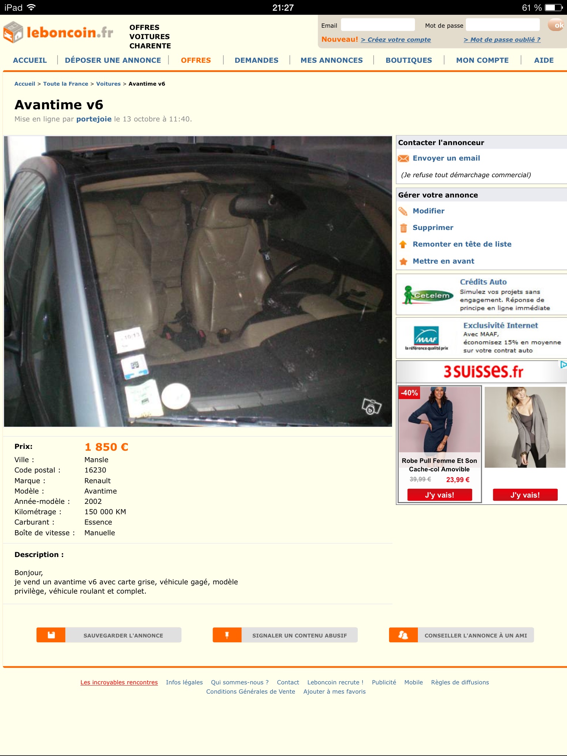Viewport: 567px width, 756px height.
Task: Click the envelope icon beside Envoyer un email
Action: click(x=403, y=158)
